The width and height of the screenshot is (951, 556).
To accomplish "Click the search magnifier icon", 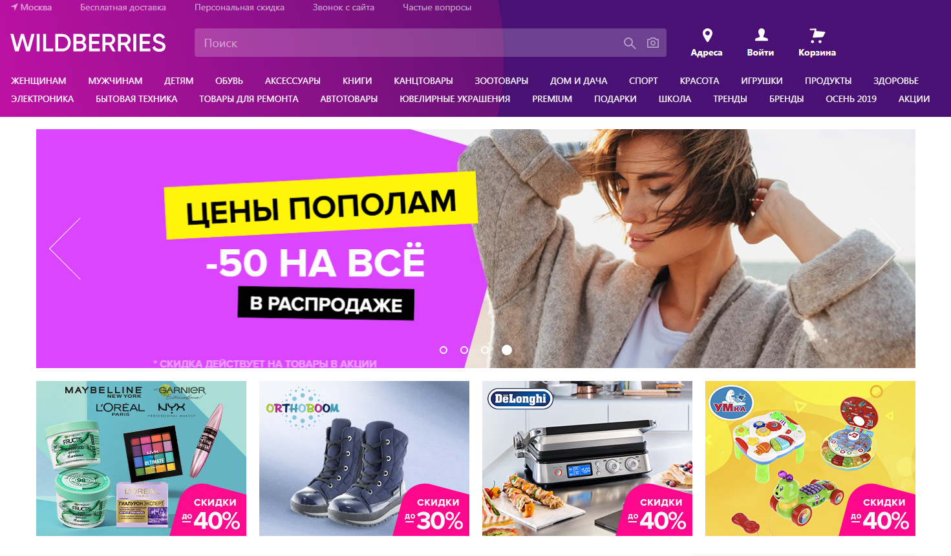I will click(629, 43).
